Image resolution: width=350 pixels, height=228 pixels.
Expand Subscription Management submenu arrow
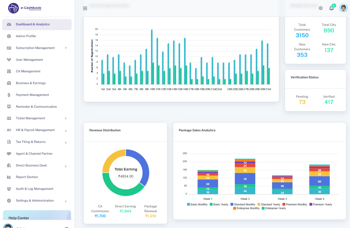click(x=66, y=48)
